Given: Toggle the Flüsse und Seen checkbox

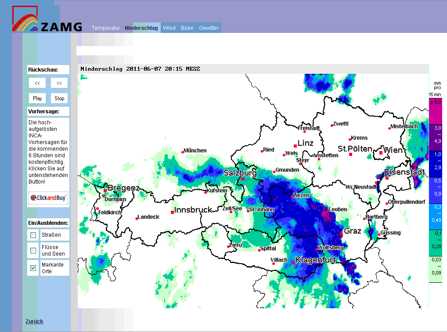Looking at the screenshot, I should tap(33, 250).
